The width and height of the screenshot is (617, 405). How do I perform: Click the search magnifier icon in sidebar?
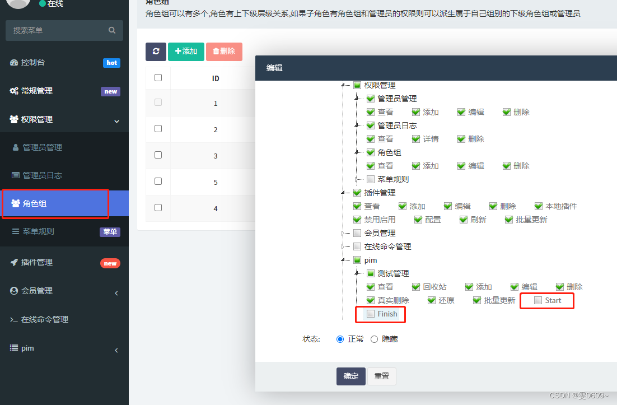pyautogui.click(x=112, y=30)
